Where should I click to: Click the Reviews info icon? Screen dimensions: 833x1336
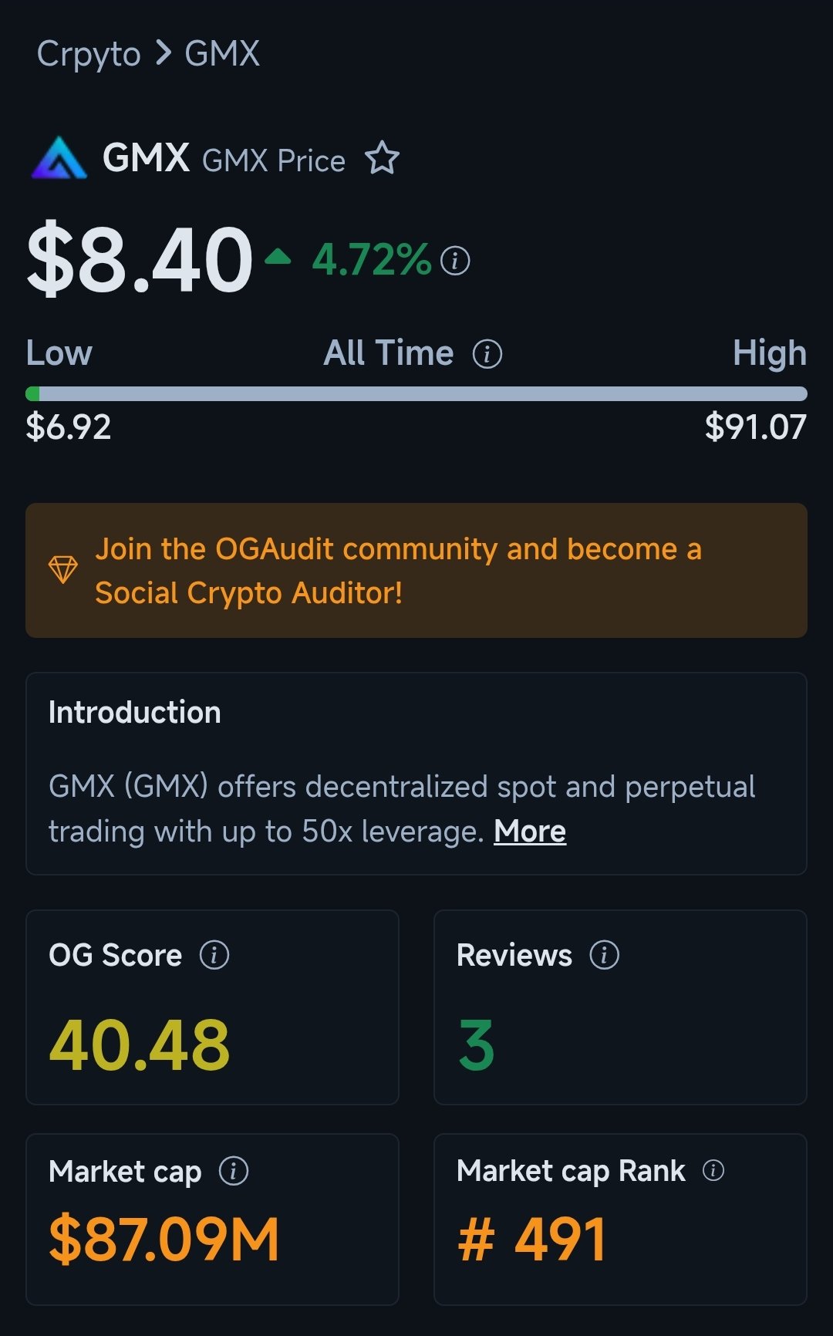[x=605, y=955]
